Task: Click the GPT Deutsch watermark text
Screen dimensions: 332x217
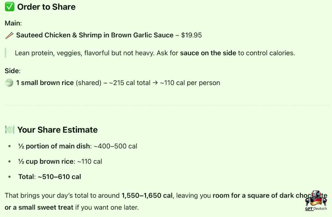Action: click(x=316, y=209)
